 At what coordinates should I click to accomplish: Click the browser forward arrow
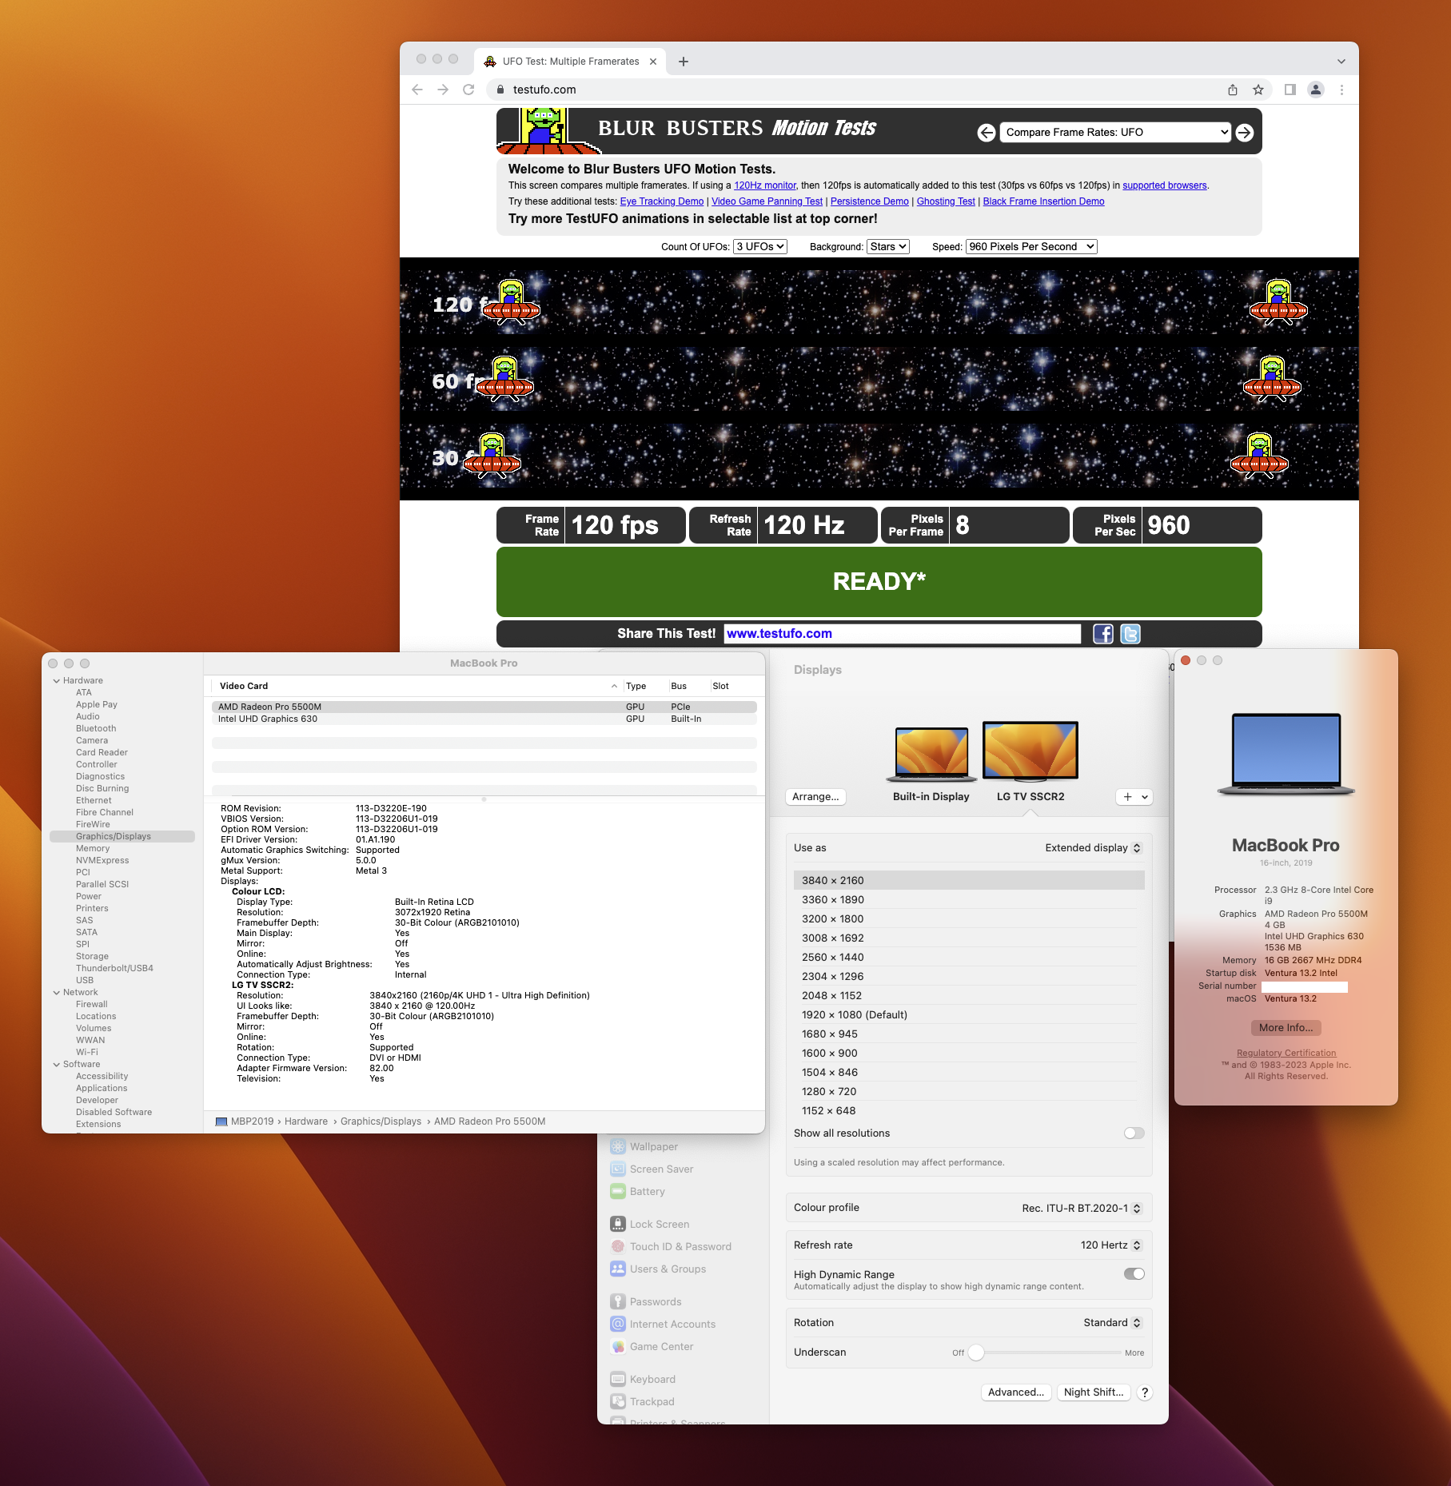(x=443, y=90)
